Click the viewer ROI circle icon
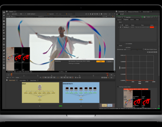 click(99, 14)
